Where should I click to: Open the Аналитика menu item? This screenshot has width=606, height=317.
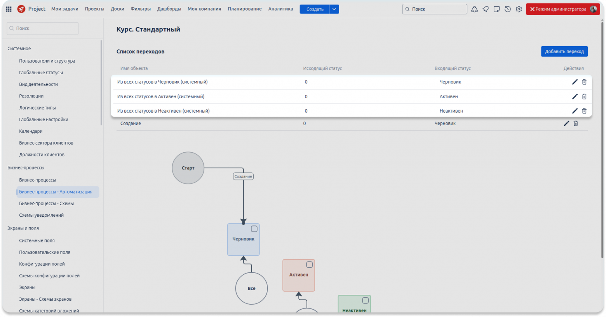(x=280, y=9)
